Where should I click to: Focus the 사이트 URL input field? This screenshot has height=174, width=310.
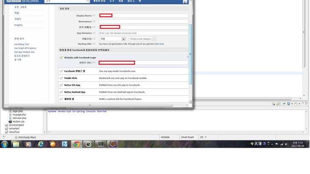[144, 63]
